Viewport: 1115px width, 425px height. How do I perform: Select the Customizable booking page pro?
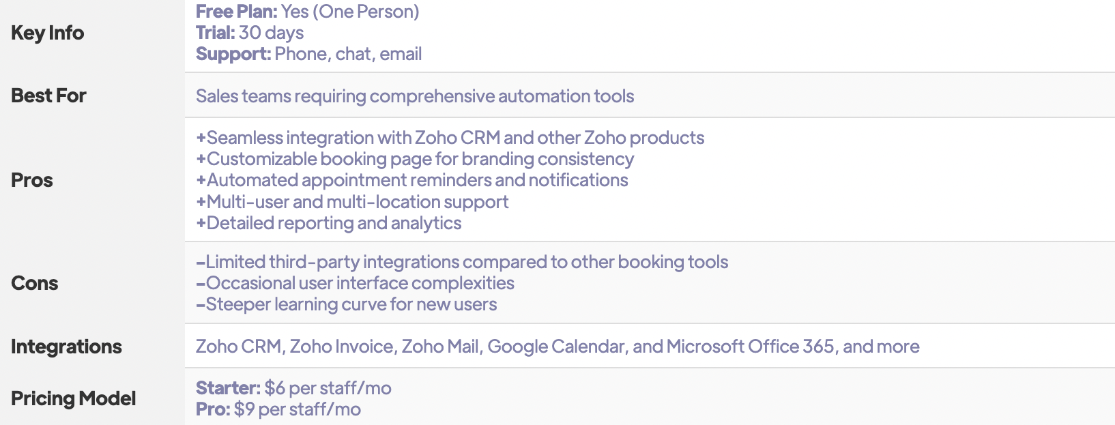pyautogui.click(x=415, y=159)
